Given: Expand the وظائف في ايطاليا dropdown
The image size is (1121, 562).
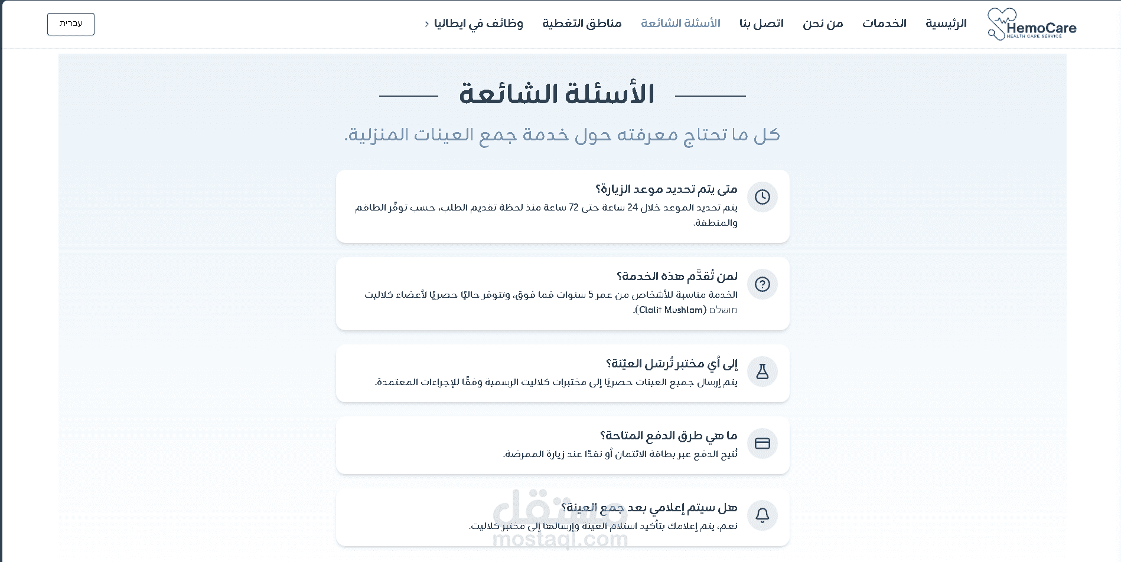Looking at the screenshot, I should tap(474, 24).
